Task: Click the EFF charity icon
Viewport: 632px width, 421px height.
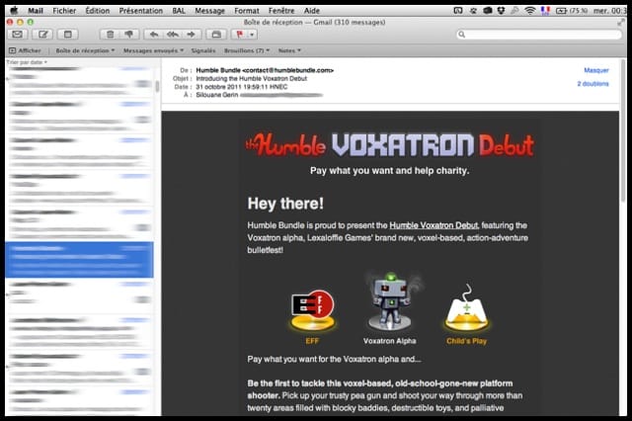Action: coord(312,309)
